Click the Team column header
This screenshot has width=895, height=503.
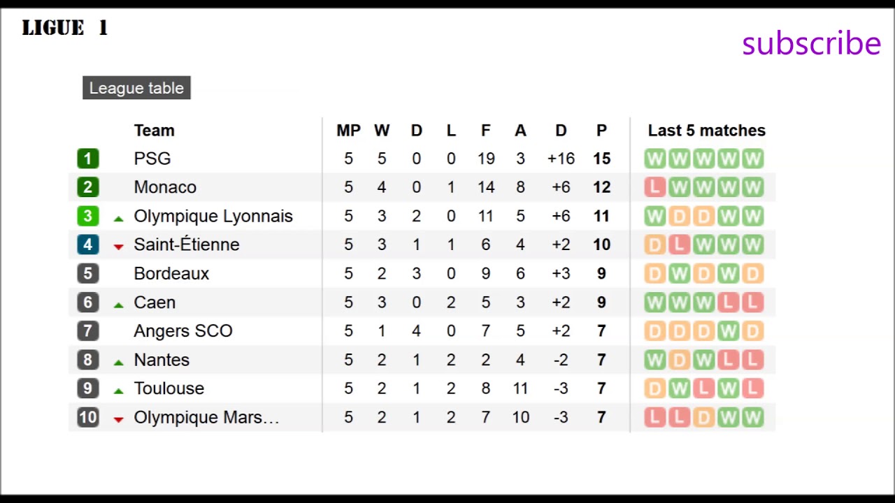(154, 131)
